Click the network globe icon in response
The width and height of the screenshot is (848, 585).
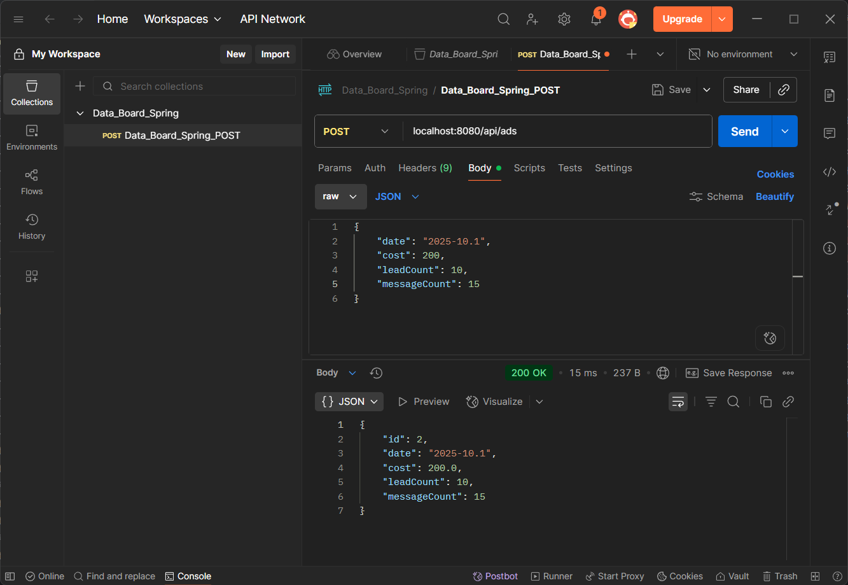[x=663, y=373]
